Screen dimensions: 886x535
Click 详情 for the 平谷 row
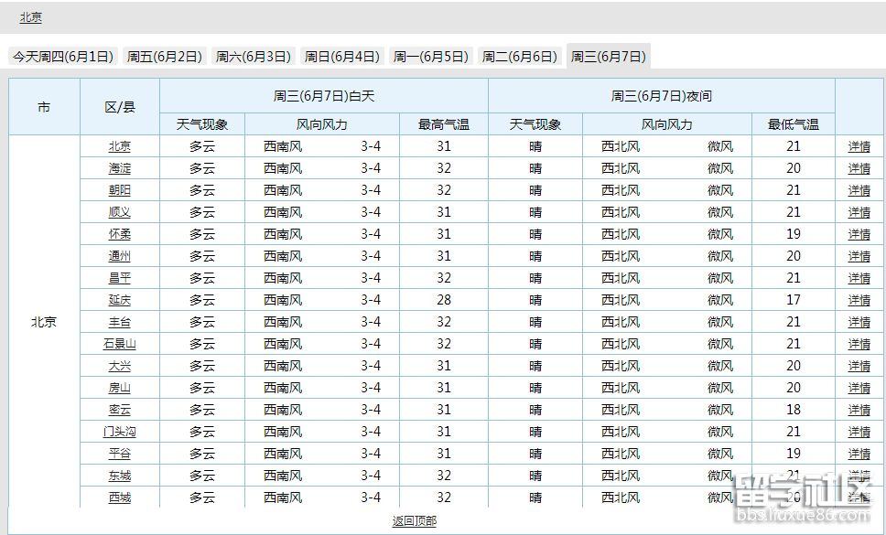(x=859, y=453)
